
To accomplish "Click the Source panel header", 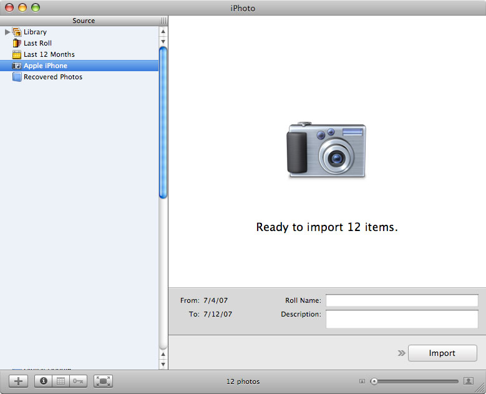I will point(84,21).
